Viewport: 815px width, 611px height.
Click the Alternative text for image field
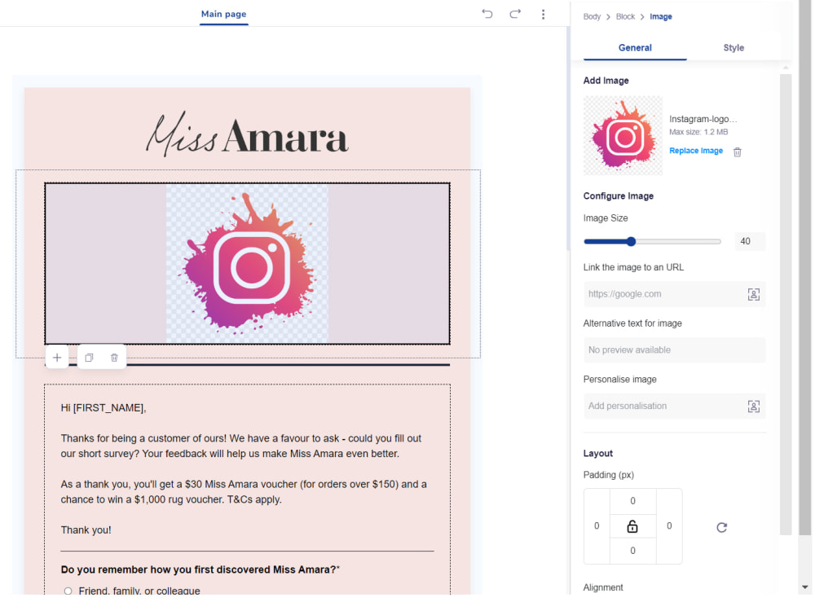[674, 350]
